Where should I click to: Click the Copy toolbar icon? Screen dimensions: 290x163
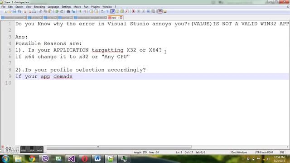coord(45,11)
